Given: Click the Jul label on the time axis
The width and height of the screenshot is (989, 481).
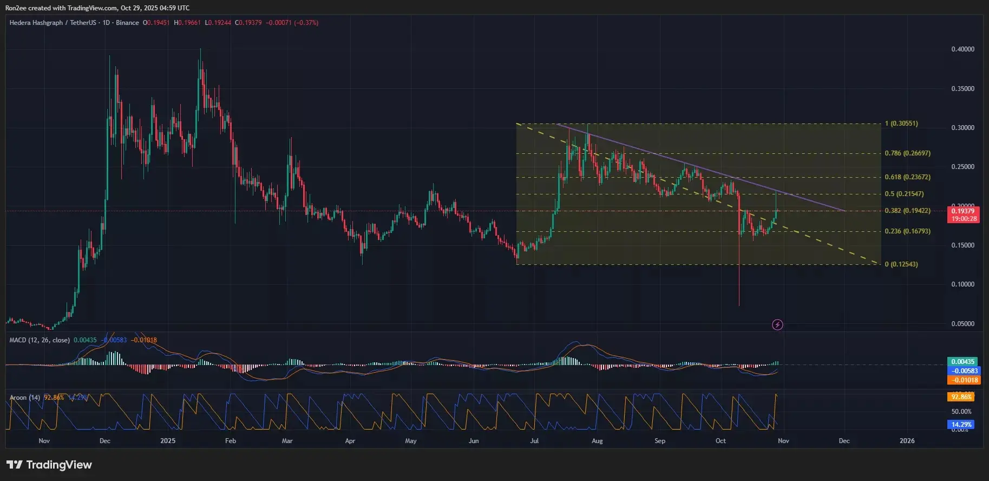Looking at the screenshot, I should point(534,441).
